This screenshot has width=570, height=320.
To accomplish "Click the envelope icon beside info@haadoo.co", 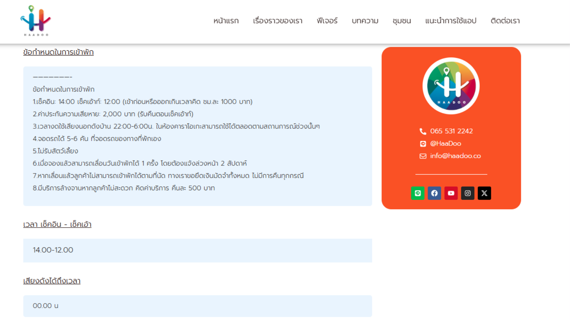I will tap(423, 156).
